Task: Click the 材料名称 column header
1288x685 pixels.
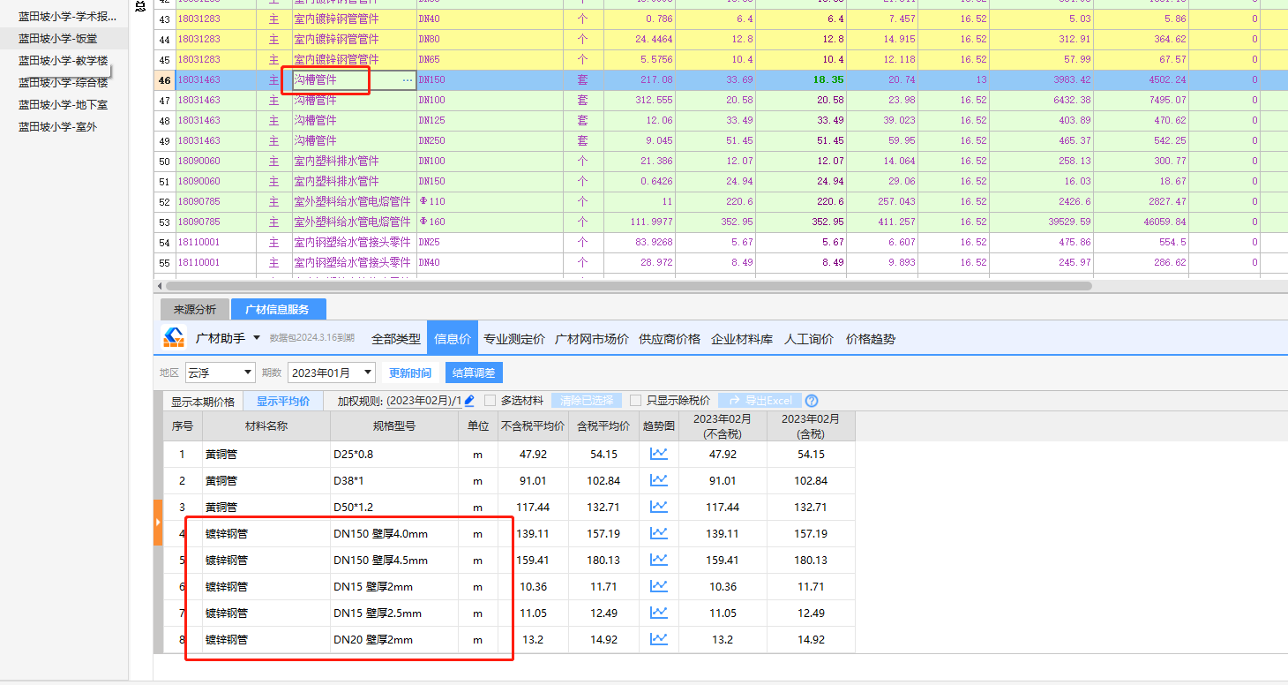Action: (x=266, y=425)
